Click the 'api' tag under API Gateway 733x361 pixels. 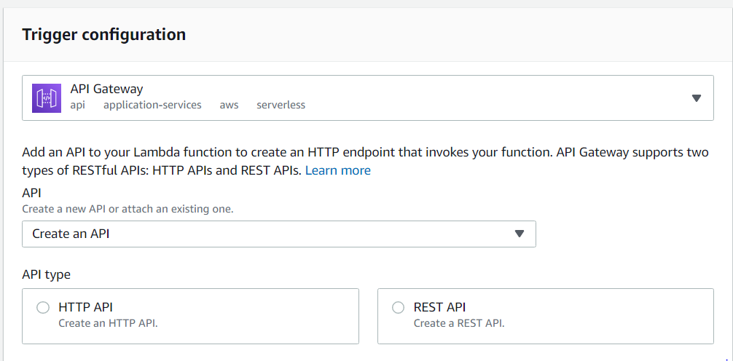pyautogui.click(x=77, y=105)
